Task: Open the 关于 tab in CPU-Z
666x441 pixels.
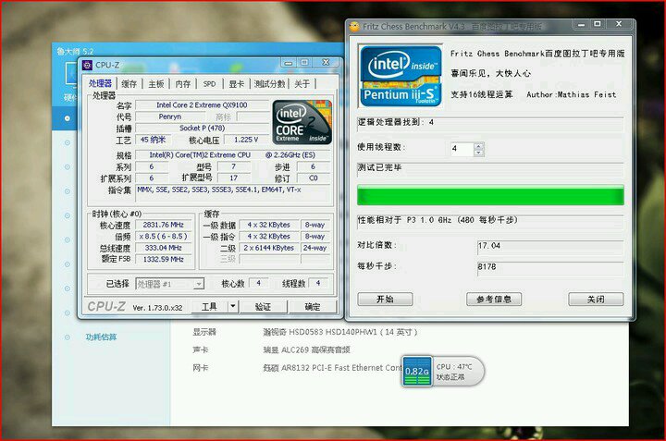Action: click(302, 84)
